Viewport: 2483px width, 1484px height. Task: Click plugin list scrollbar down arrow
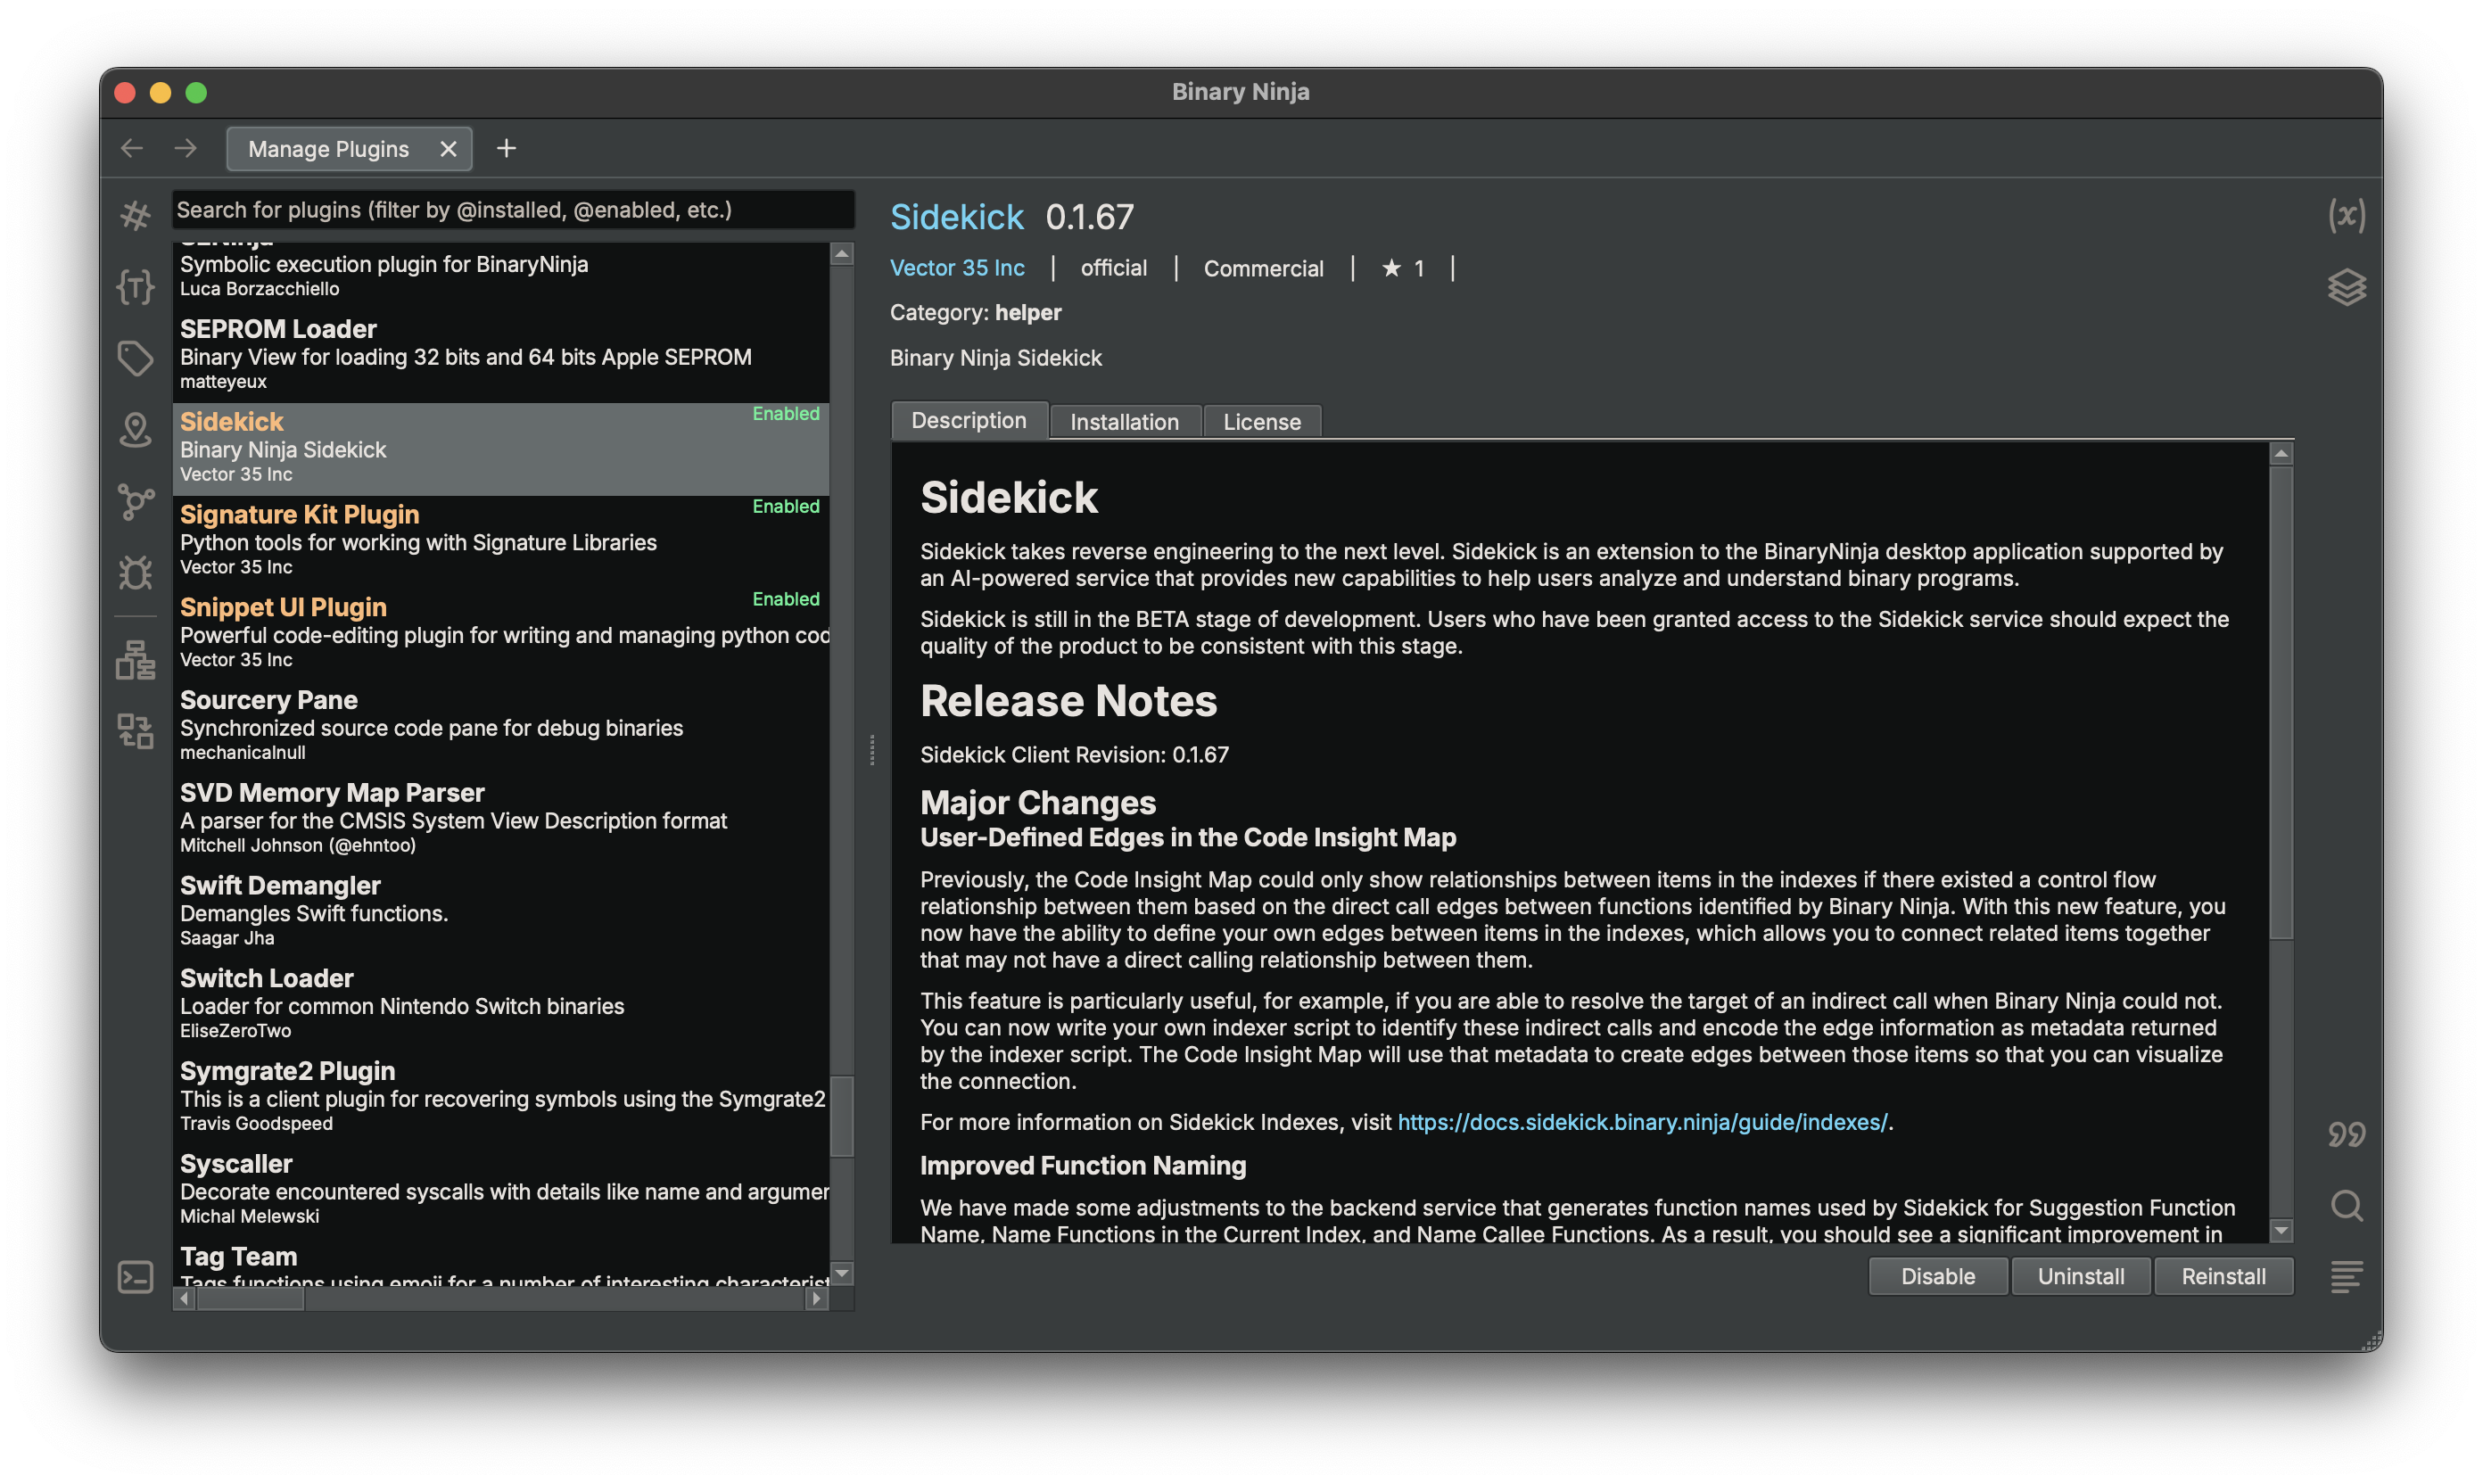point(842,1273)
